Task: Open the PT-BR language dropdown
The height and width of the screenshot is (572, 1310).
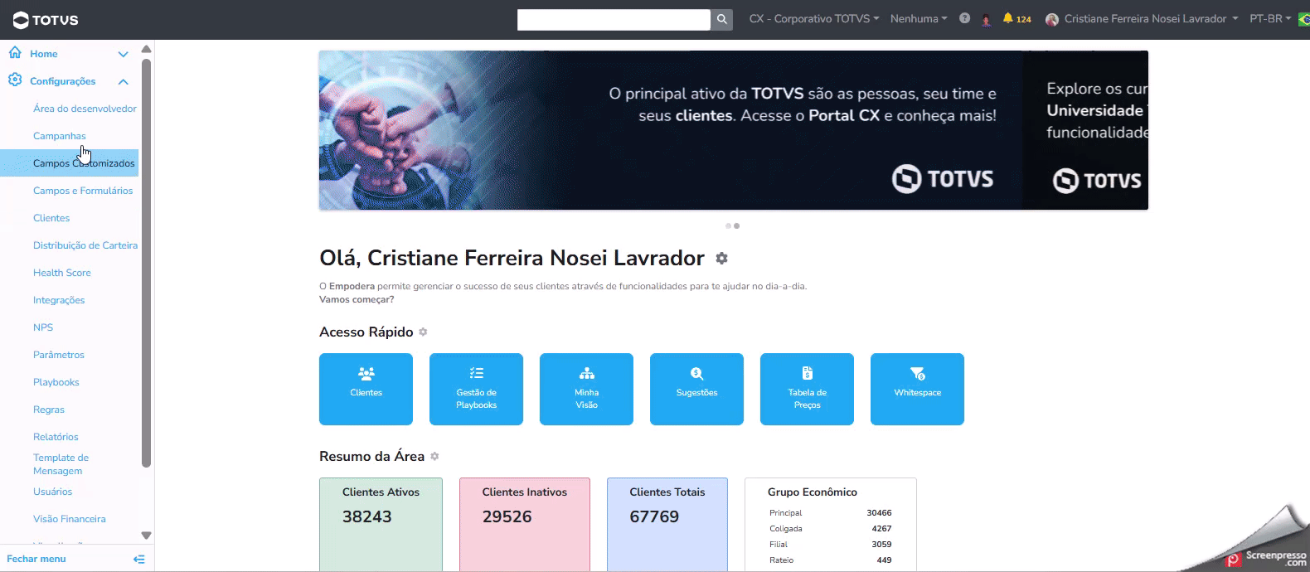Action: tap(1270, 18)
